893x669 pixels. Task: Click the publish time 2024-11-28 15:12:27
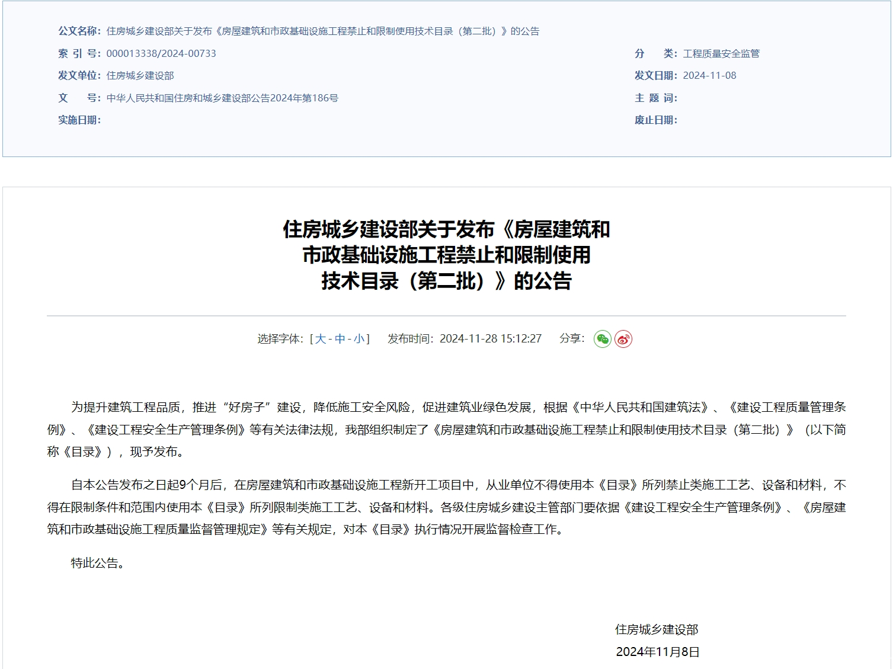[x=490, y=339]
